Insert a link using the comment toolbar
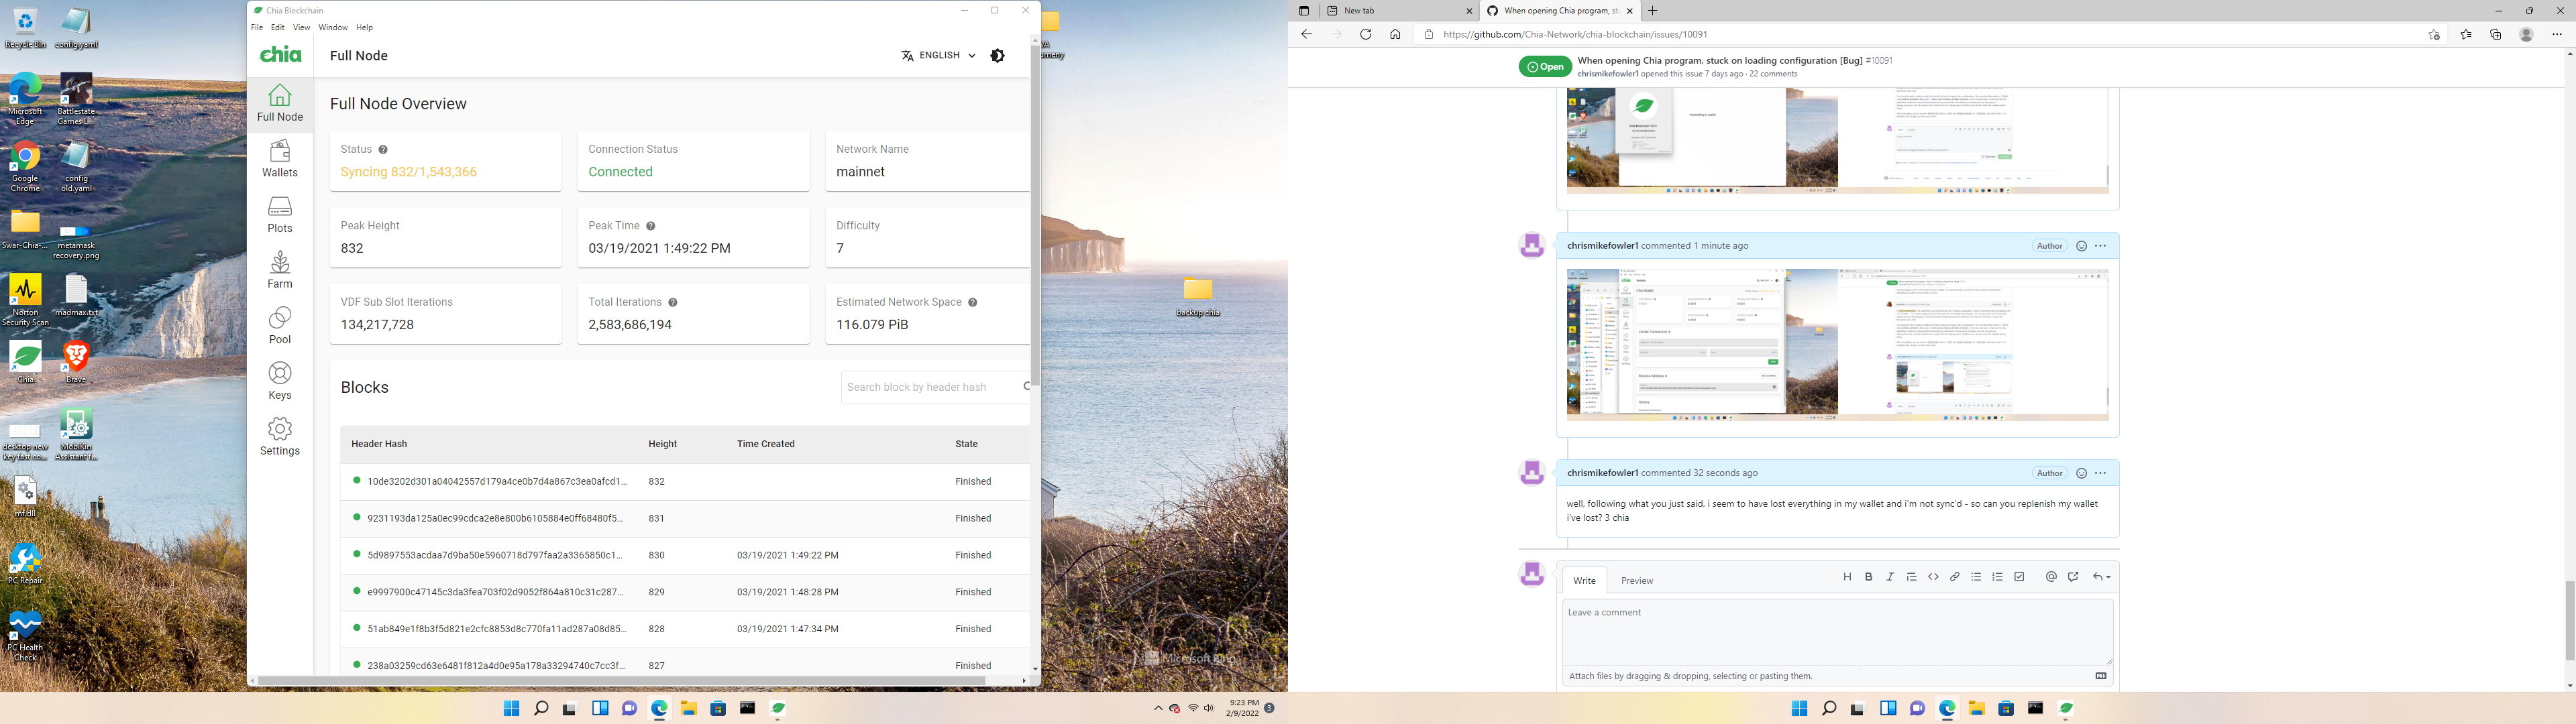Screen dimensions: 2576x724 pyautogui.click(x=1954, y=577)
